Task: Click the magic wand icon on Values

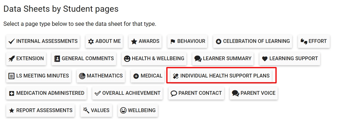Action: coord(86,110)
